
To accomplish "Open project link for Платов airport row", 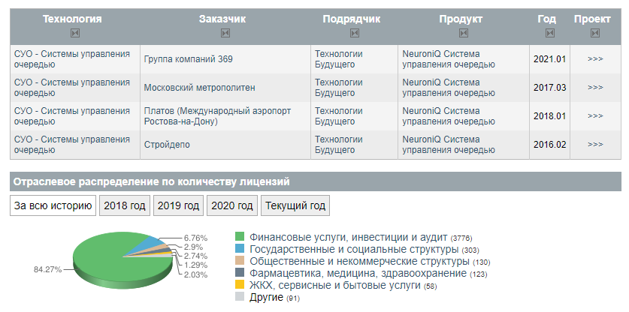I will tap(595, 116).
